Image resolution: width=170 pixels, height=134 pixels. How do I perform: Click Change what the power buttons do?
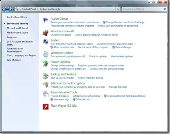68,69
